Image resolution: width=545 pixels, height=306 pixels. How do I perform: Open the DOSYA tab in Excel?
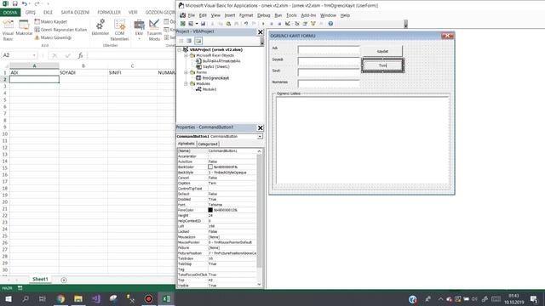point(10,12)
